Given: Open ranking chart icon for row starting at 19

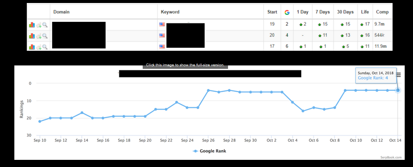Looking at the screenshot, I should pyautogui.click(x=32, y=25).
